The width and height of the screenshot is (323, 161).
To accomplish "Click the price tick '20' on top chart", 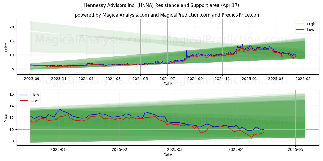I will click(12, 27).
